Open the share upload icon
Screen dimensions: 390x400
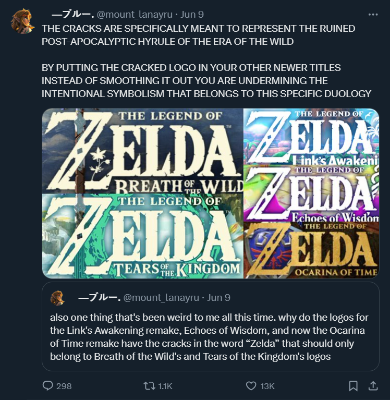coord(373,386)
